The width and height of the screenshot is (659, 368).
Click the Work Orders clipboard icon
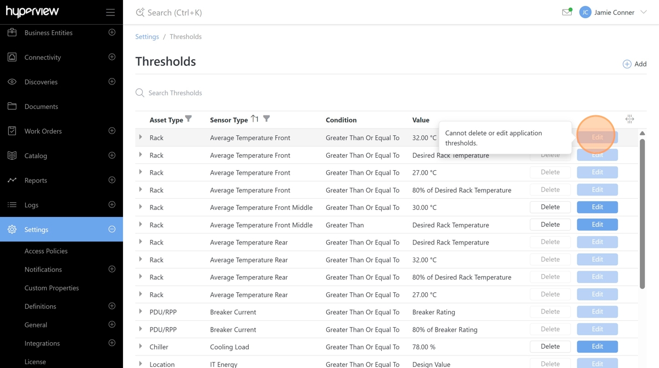point(12,131)
